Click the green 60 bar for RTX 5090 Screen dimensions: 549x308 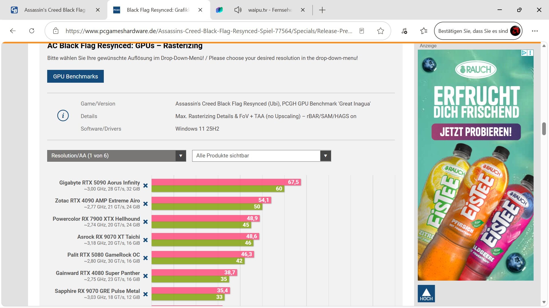point(218,189)
